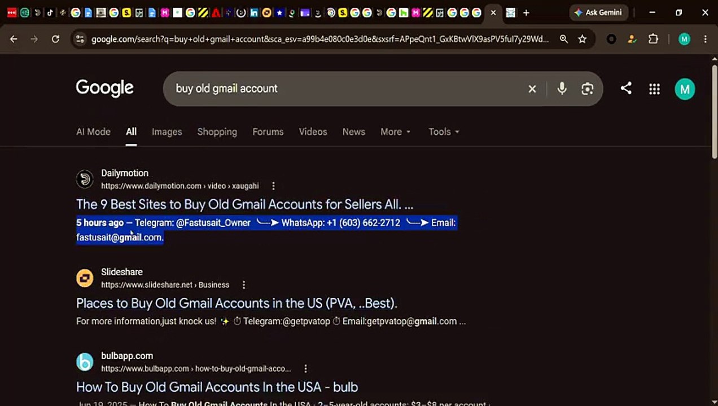Open more options for Dailymotion result
This screenshot has height=406, width=718.
[273, 186]
